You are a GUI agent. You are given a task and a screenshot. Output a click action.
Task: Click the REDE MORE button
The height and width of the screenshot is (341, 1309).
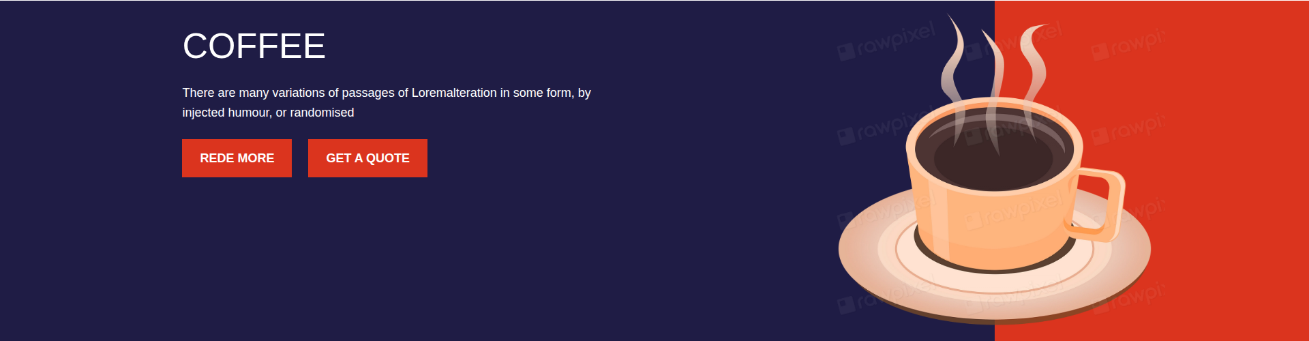tap(237, 158)
